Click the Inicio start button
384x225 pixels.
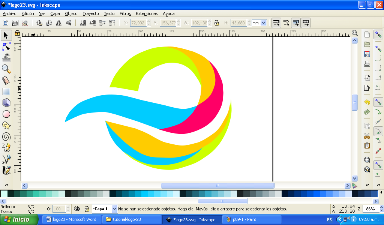(19, 219)
